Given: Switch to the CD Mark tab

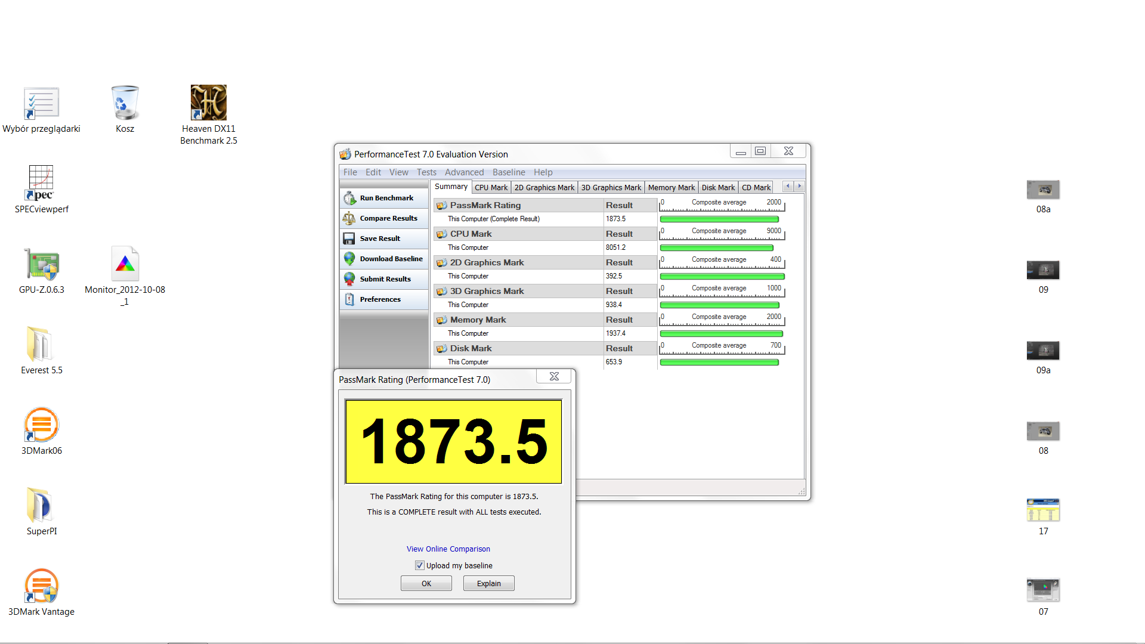Looking at the screenshot, I should click(756, 187).
